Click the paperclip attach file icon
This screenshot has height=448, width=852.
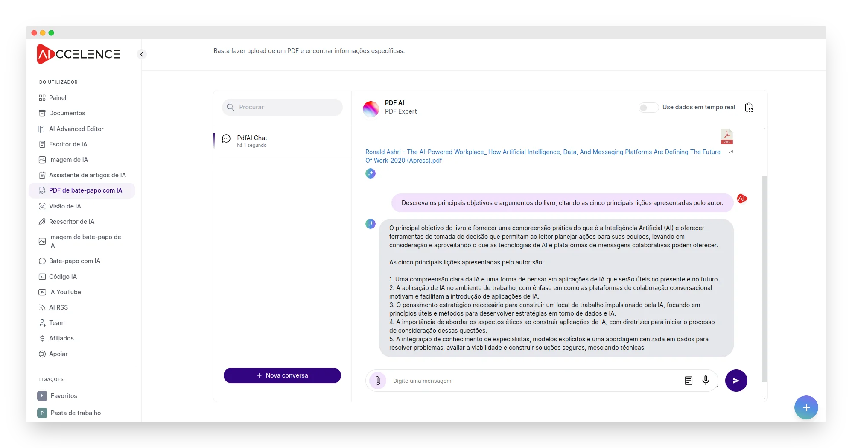pos(378,381)
